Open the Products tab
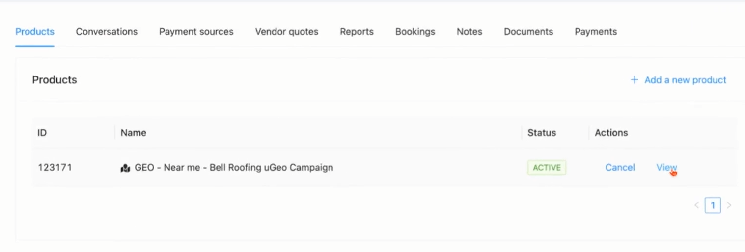 coord(35,32)
